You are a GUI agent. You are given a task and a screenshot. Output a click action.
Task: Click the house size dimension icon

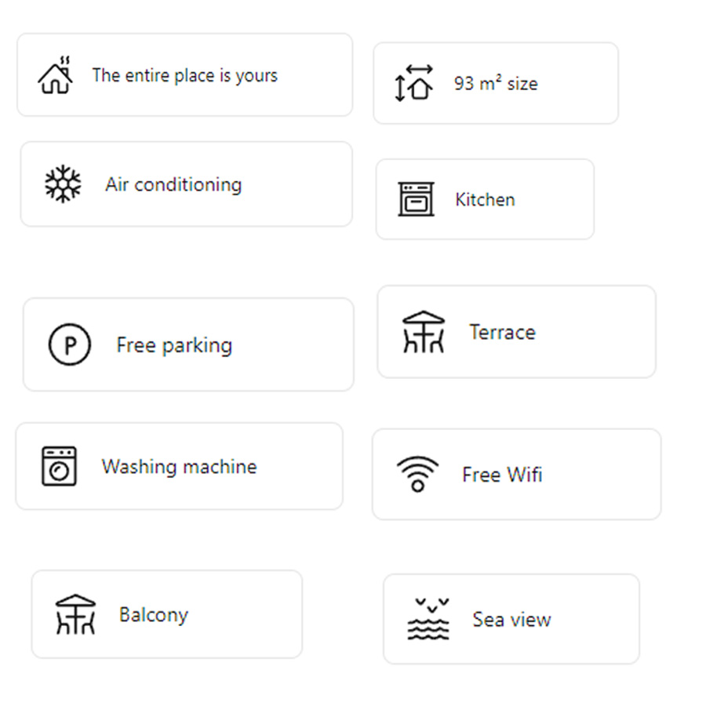point(414,83)
